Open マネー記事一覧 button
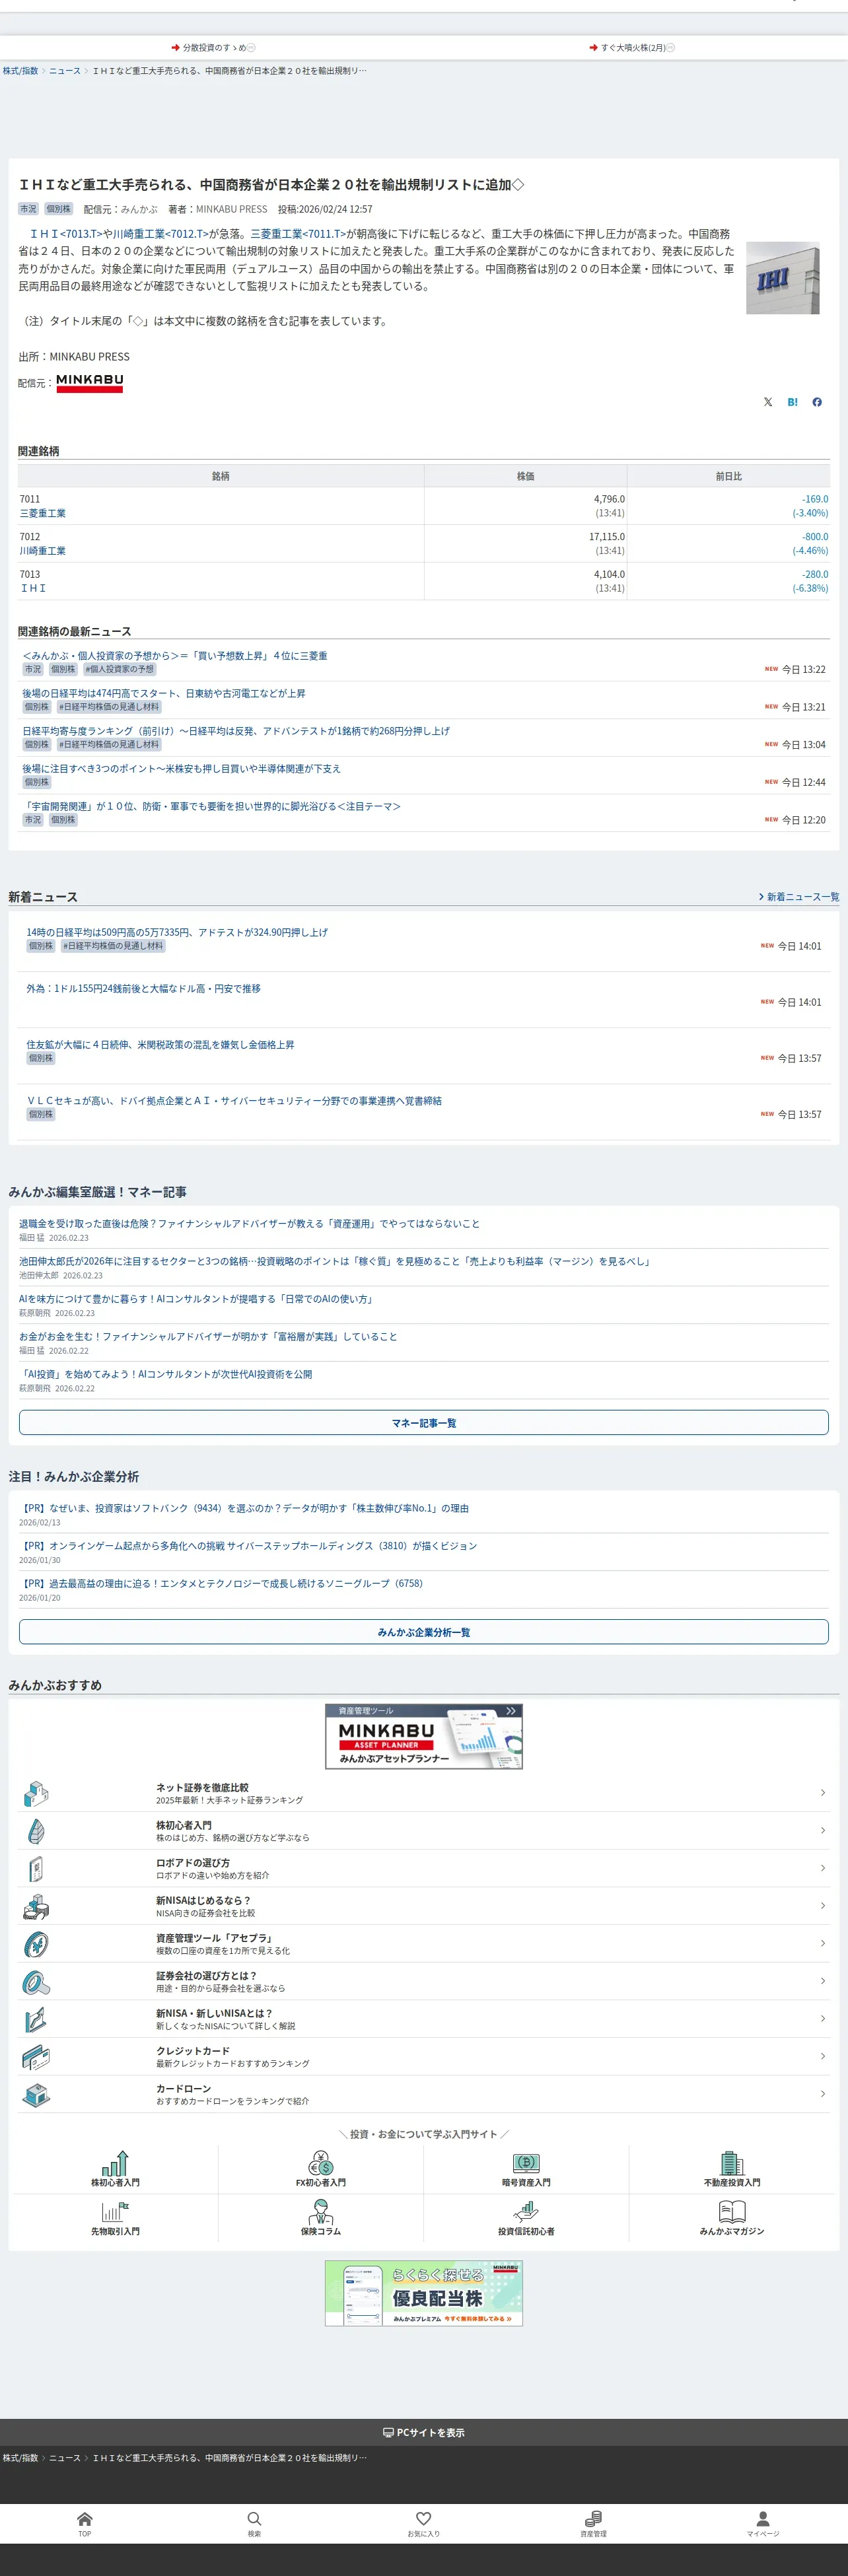 (424, 1422)
